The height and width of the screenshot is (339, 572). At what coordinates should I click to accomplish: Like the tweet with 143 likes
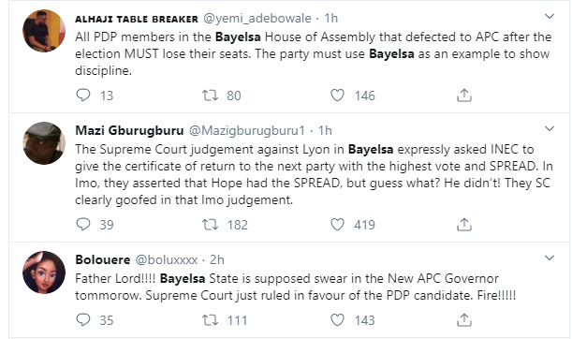(x=337, y=319)
